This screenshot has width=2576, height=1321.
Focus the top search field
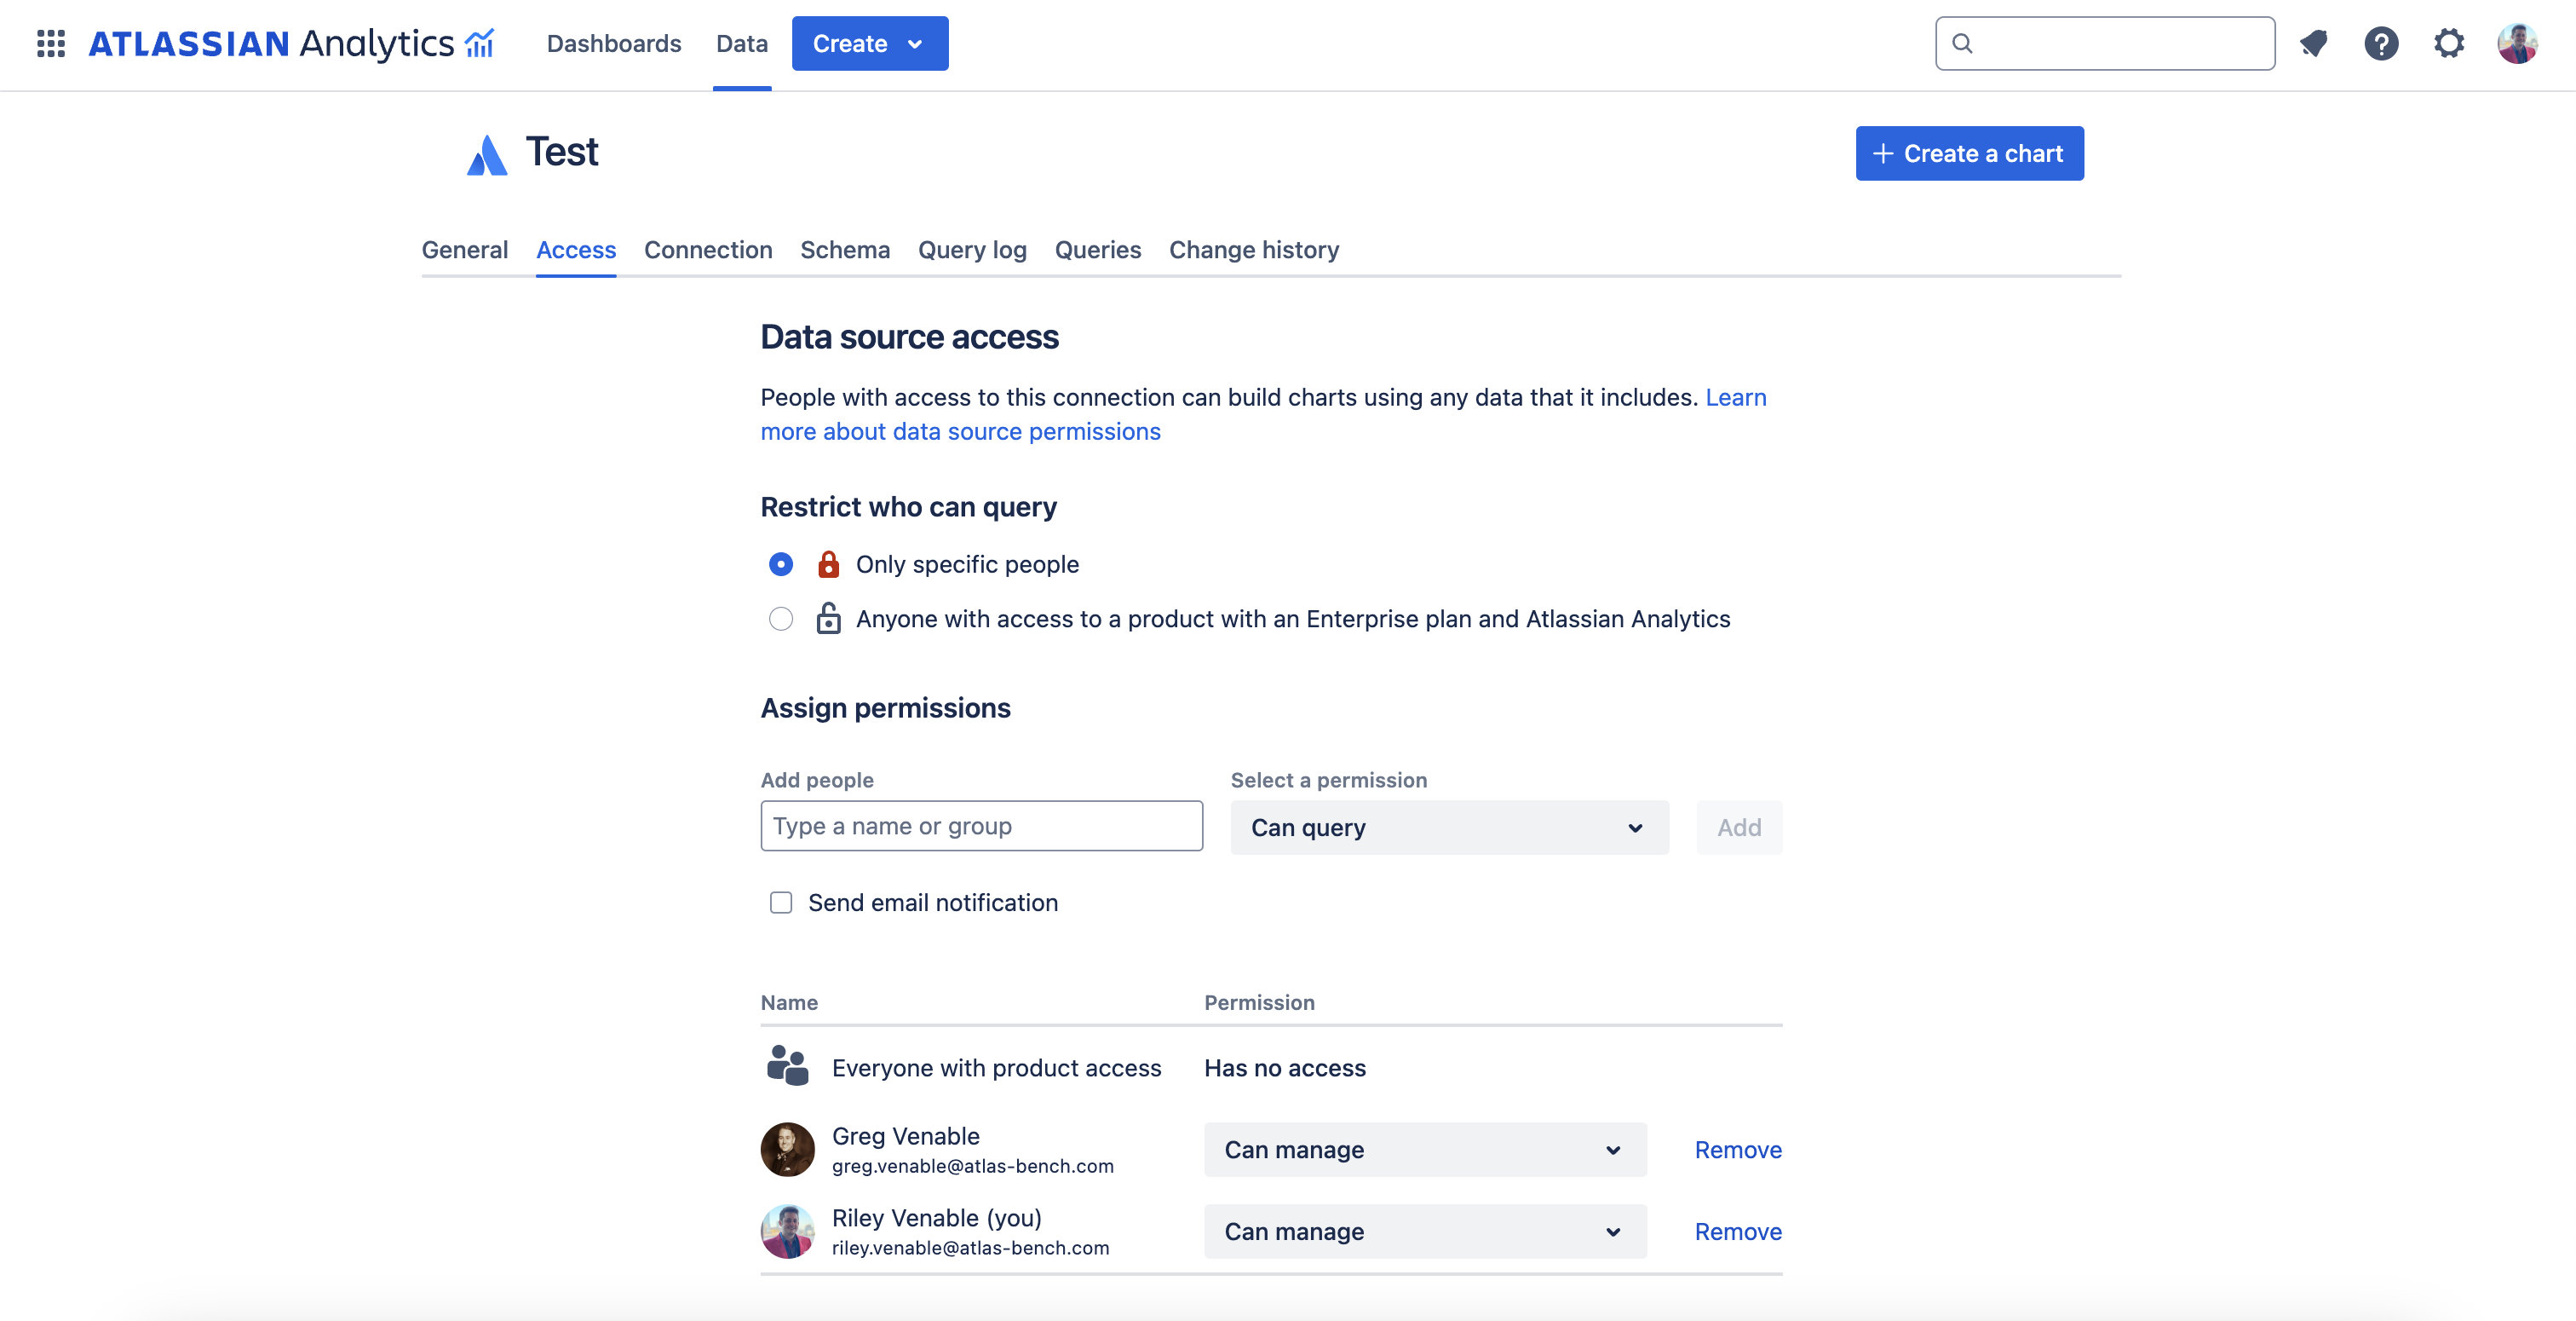click(2105, 43)
